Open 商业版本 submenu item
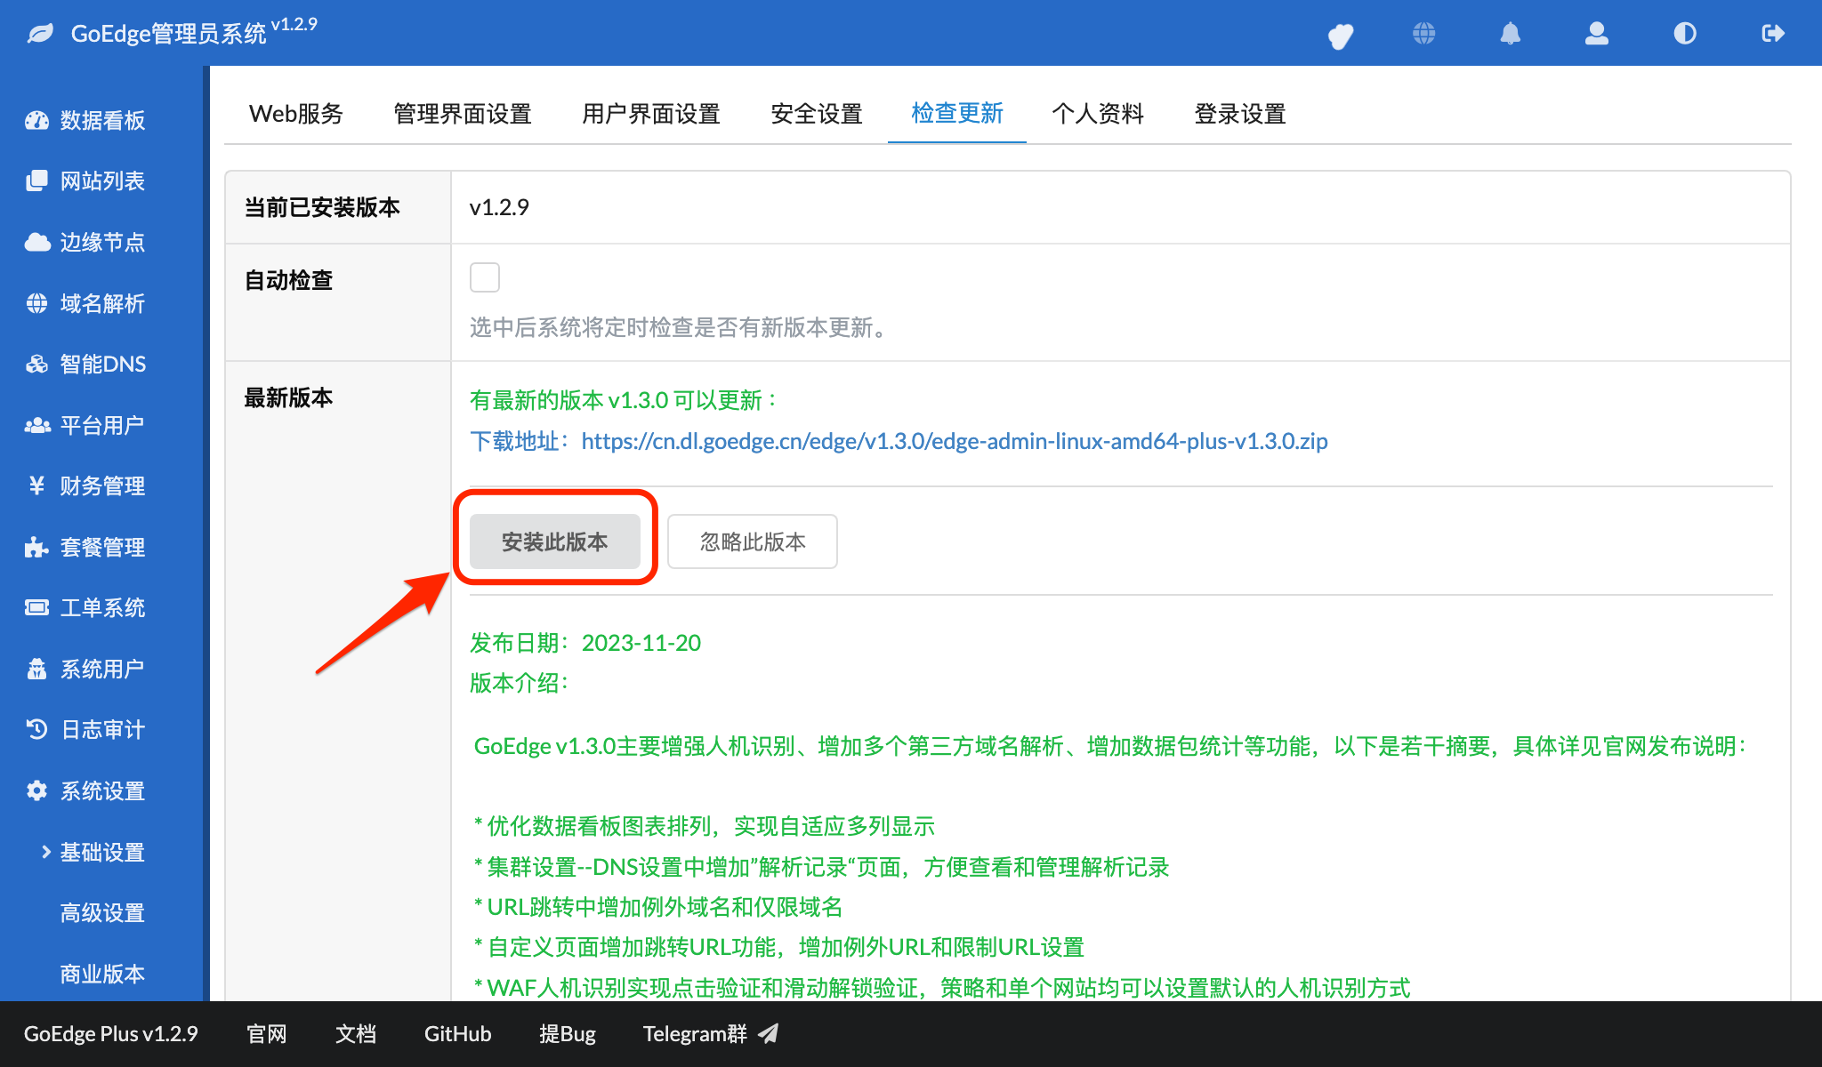 (x=102, y=974)
